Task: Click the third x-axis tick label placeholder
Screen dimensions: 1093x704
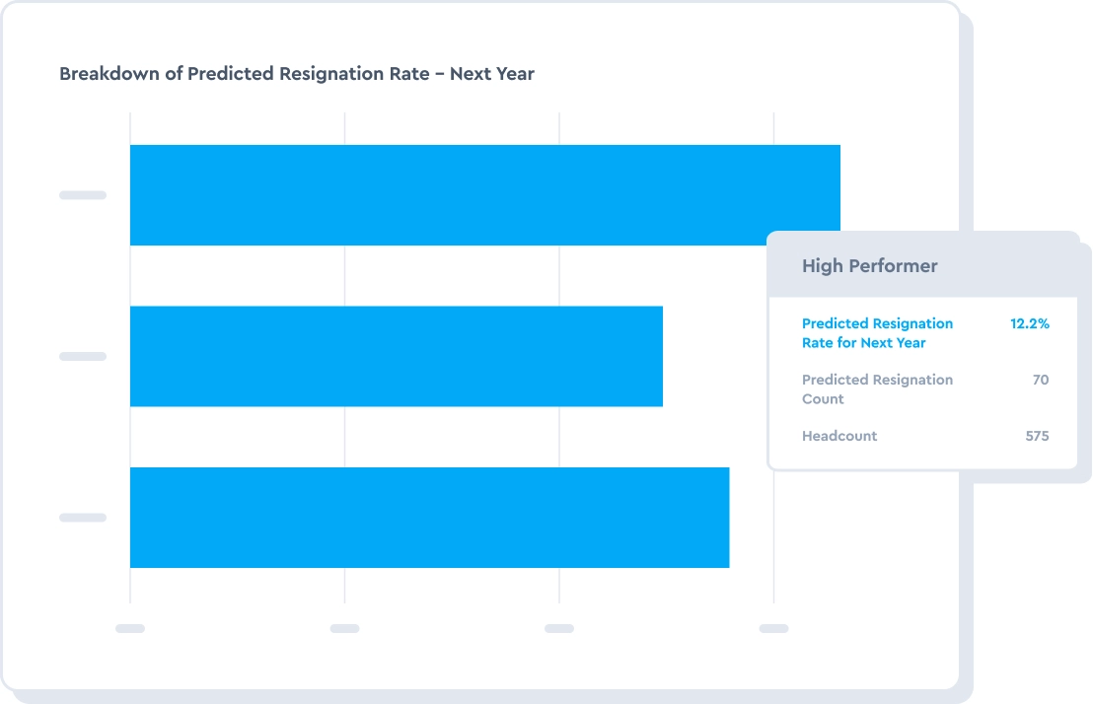Action: pos(559,628)
